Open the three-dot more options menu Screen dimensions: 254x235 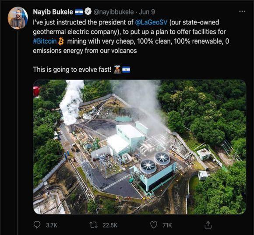242,11
